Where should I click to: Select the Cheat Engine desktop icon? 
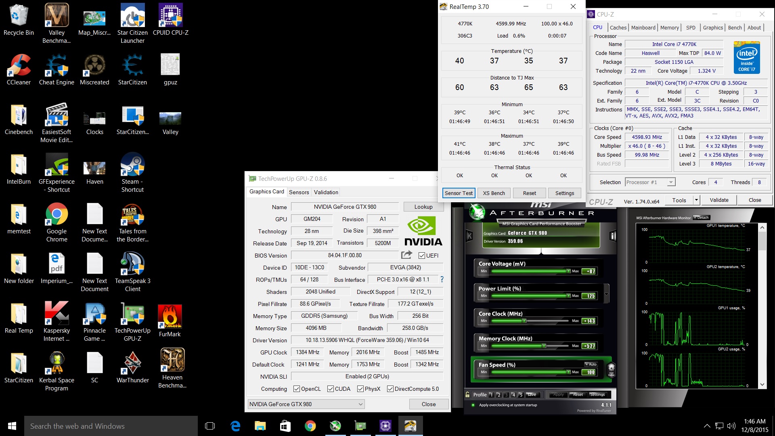pyautogui.click(x=57, y=69)
